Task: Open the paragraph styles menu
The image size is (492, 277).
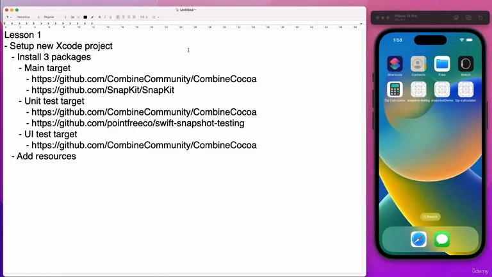Action: (x=9, y=17)
